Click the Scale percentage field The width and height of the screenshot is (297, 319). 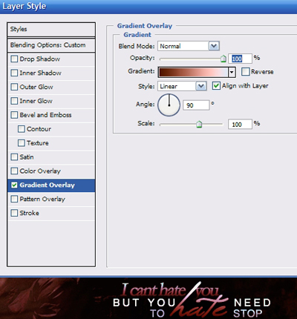240,124
